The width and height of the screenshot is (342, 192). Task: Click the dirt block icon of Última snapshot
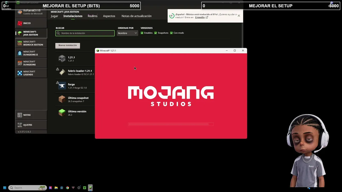click(x=62, y=99)
